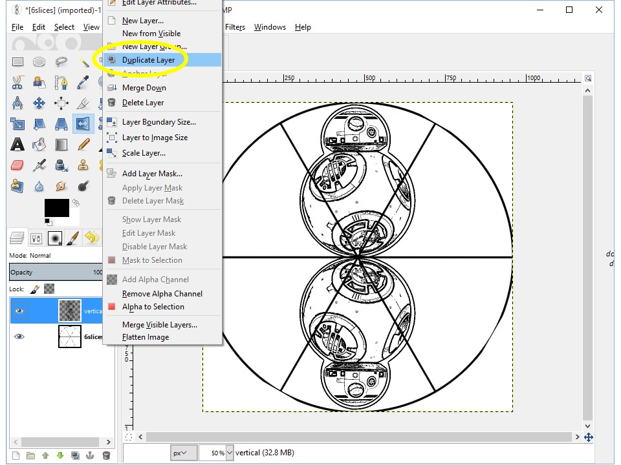
Task: Select the Scale tool
Action: (x=17, y=124)
